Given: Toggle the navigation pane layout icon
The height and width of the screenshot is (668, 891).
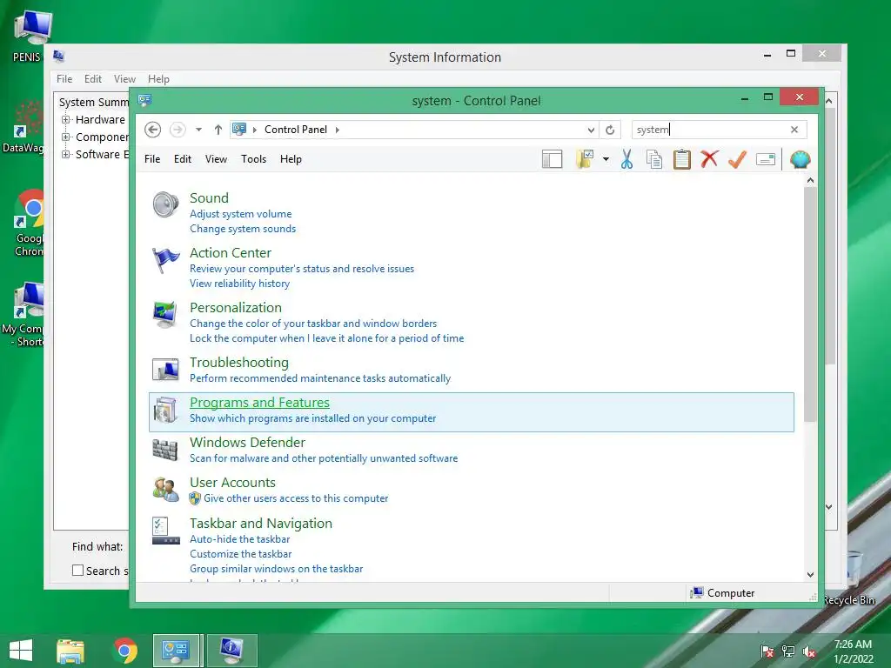Looking at the screenshot, I should click(x=552, y=160).
